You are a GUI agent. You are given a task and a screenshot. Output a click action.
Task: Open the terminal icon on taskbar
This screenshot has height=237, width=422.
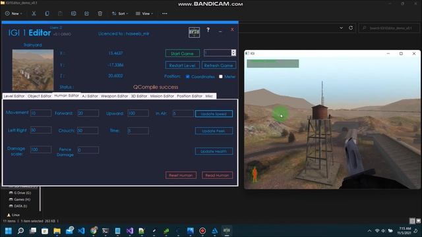point(105,231)
